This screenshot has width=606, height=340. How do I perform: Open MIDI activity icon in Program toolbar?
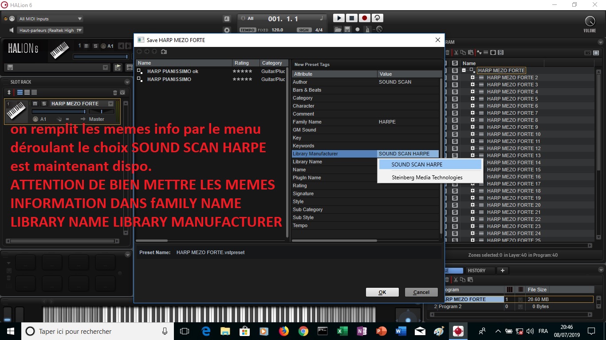492,52
